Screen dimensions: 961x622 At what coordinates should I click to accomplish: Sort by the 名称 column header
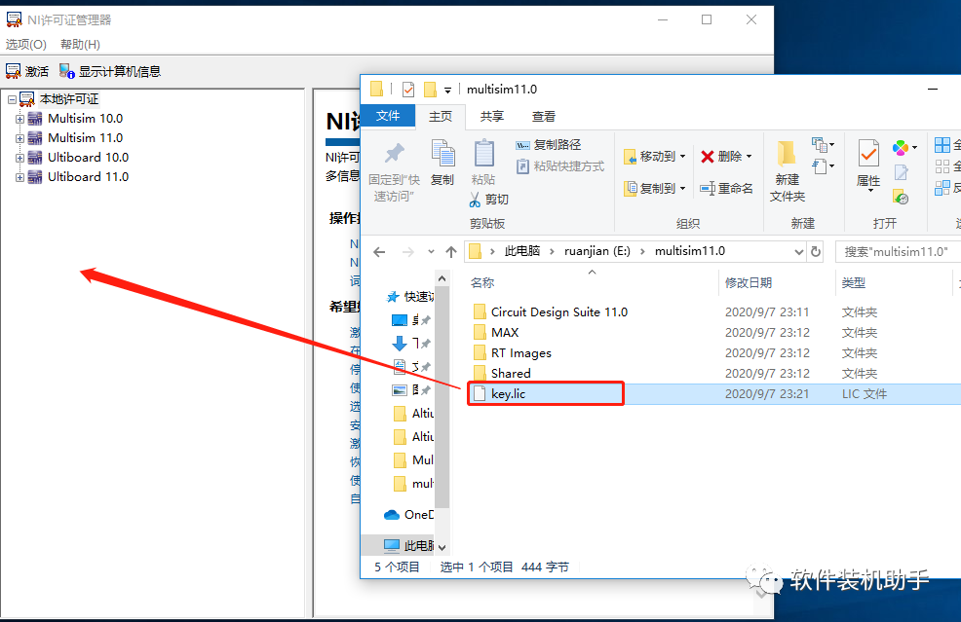(x=482, y=283)
